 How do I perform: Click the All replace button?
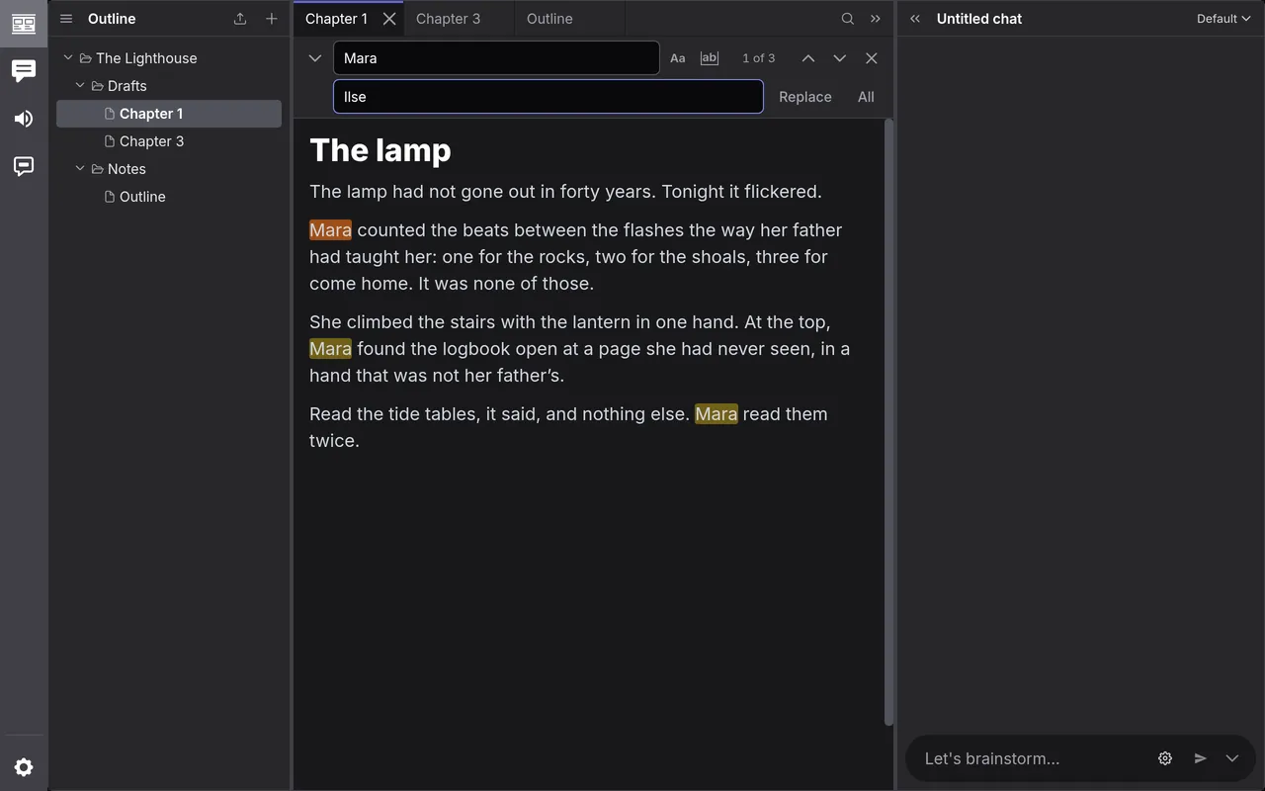(x=867, y=97)
